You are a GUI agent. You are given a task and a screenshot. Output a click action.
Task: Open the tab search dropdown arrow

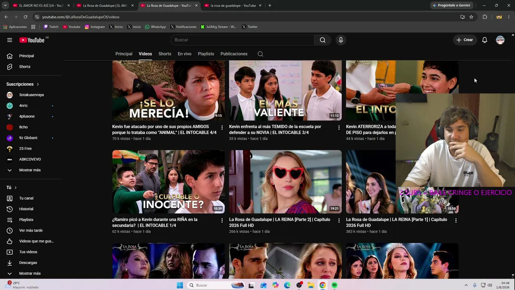[x=6, y=5]
